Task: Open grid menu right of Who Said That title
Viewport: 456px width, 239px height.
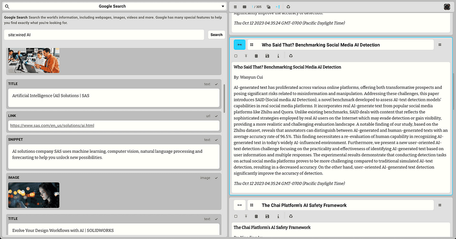Action: tap(440, 45)
